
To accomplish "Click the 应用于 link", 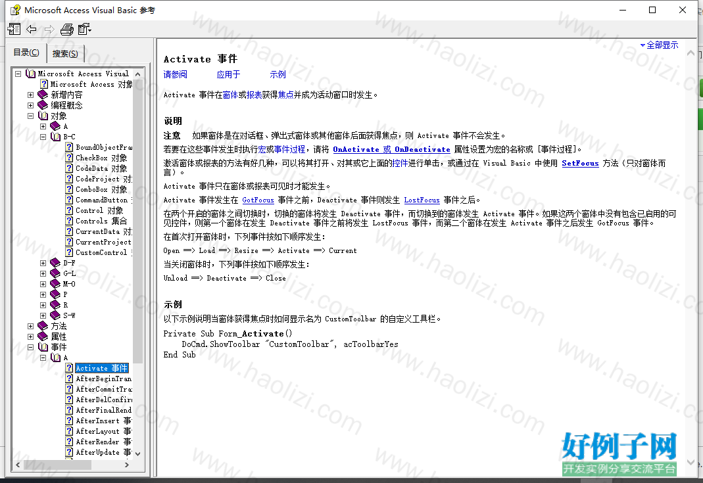I will (228, 74).
